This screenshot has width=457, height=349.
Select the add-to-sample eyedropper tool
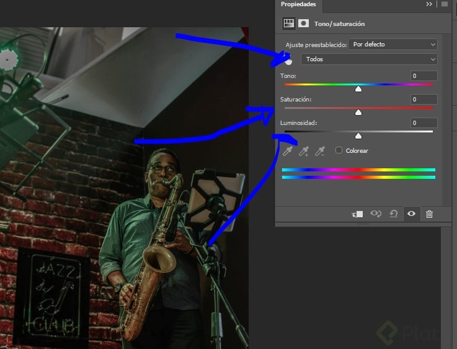click(x=304, y=151)
